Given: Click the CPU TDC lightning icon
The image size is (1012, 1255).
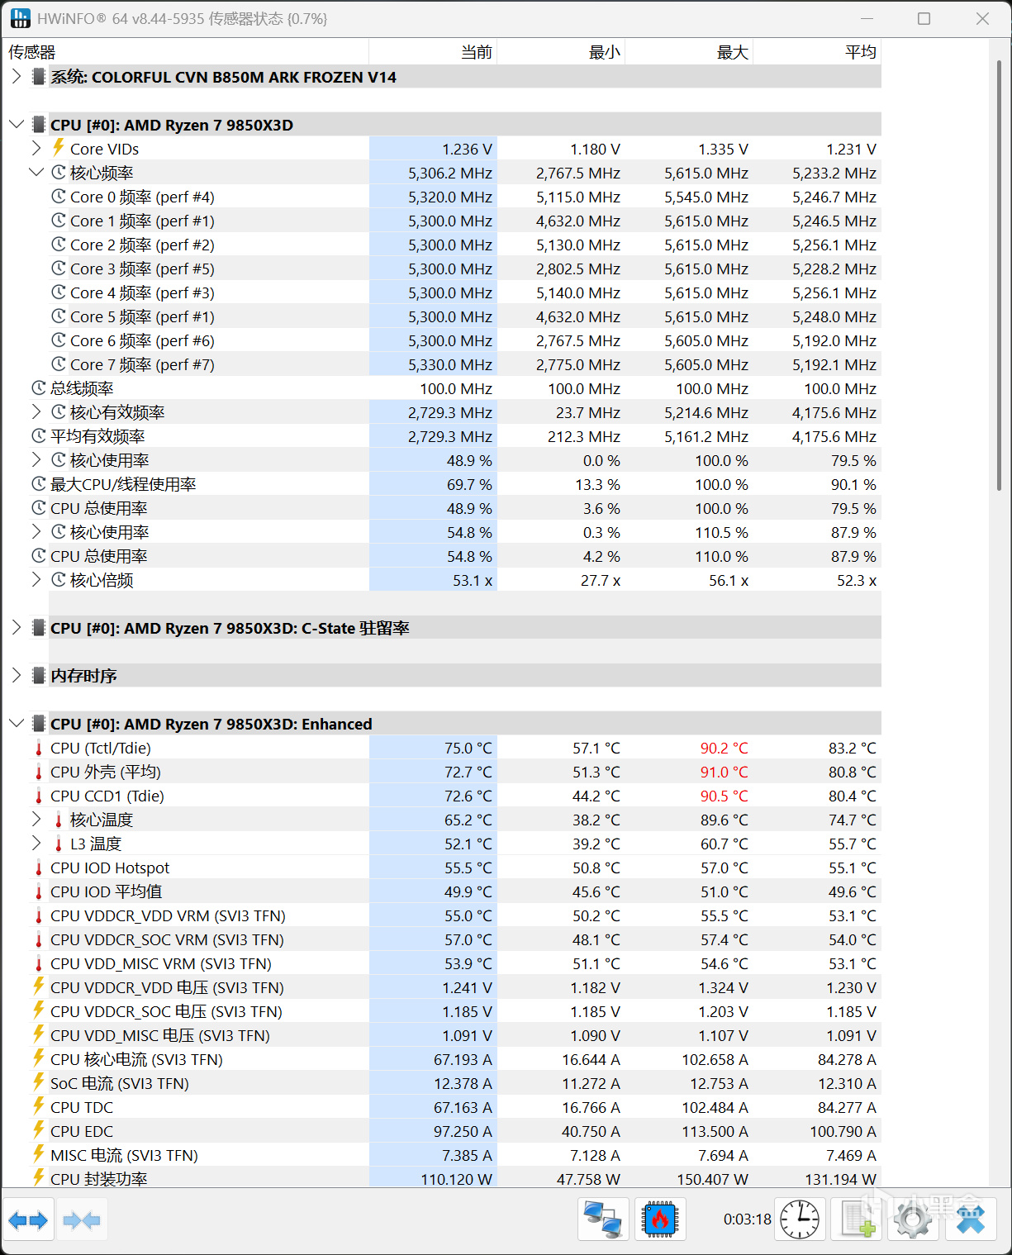Looking at the screenshot, I should tap(39, 1106).
